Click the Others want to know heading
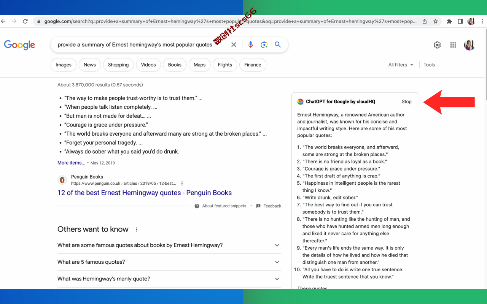The width and height of the screenshot is (487, 304). pos(93,229)
